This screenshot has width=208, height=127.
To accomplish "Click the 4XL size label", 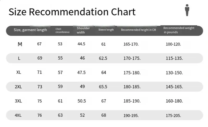I will [18, 115].
